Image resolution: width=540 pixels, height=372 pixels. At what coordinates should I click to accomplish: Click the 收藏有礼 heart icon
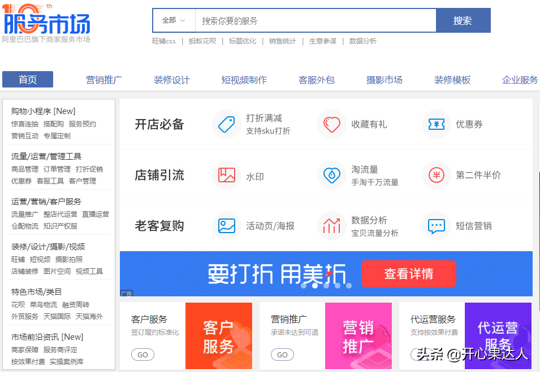point(332,124)
